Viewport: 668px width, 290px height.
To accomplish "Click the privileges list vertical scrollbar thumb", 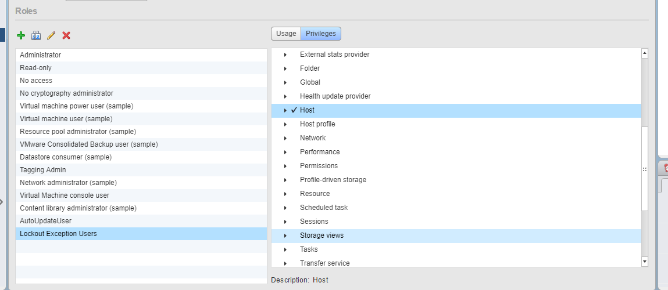I will click(x=645, y=168).
